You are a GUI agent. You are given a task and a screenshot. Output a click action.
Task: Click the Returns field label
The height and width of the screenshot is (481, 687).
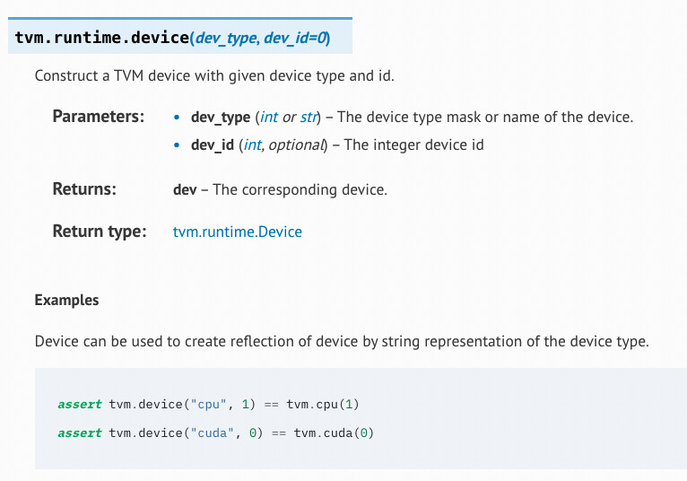coord(84,189)
